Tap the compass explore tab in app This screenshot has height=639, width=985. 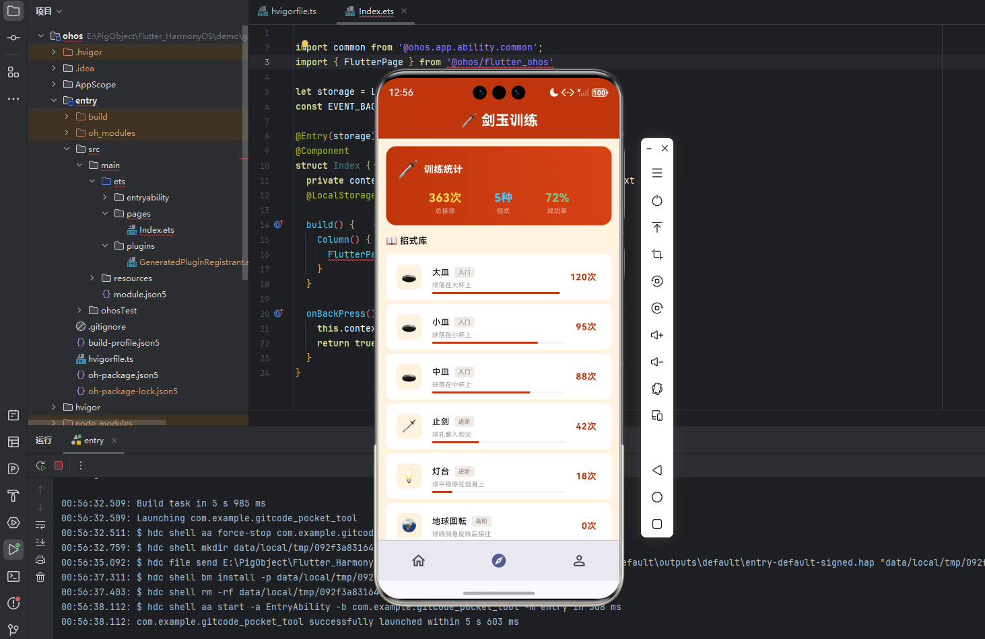pos(499,560)
